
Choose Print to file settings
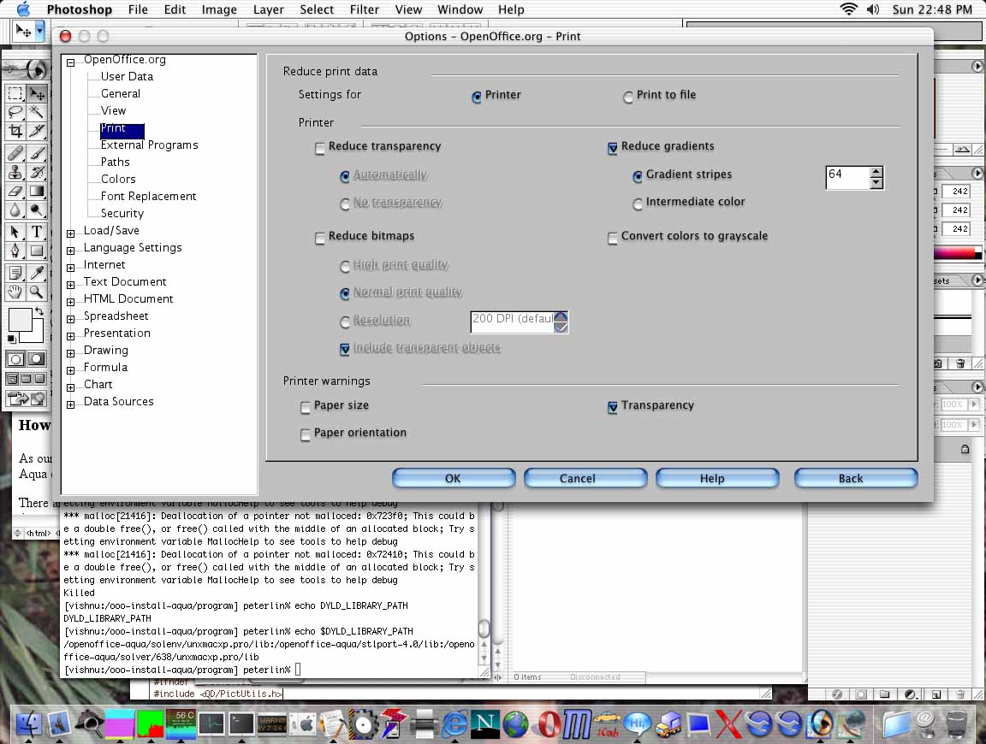pyautogui.click(x=628, y=97)
